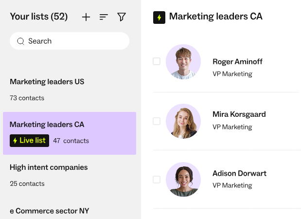Open the sort lists icon
301x219 pixels.
click(x=104, y=17)
